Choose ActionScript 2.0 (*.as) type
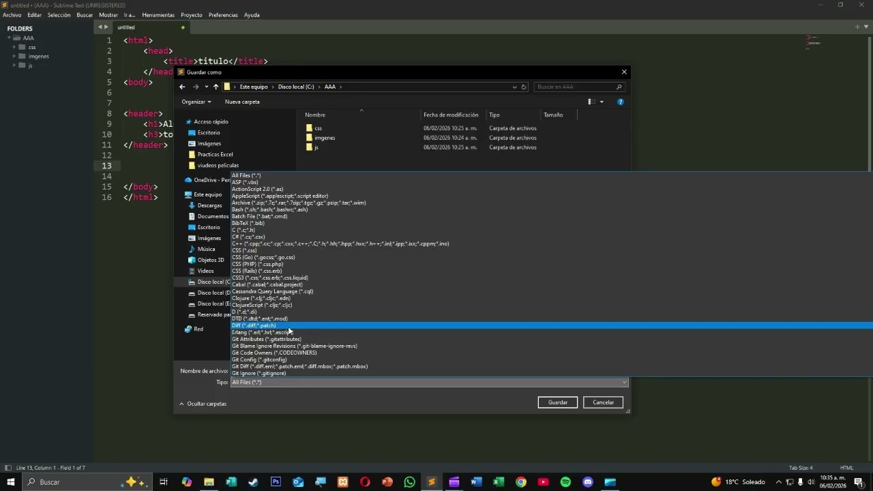This screenshot has height=491, width=873. (551, 189)
